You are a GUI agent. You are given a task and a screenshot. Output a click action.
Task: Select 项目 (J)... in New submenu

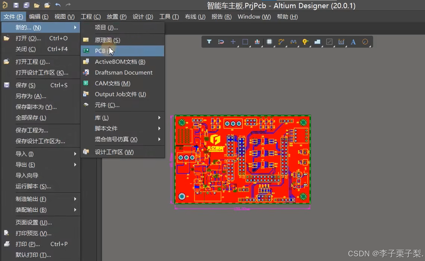(x=122, y=27)
